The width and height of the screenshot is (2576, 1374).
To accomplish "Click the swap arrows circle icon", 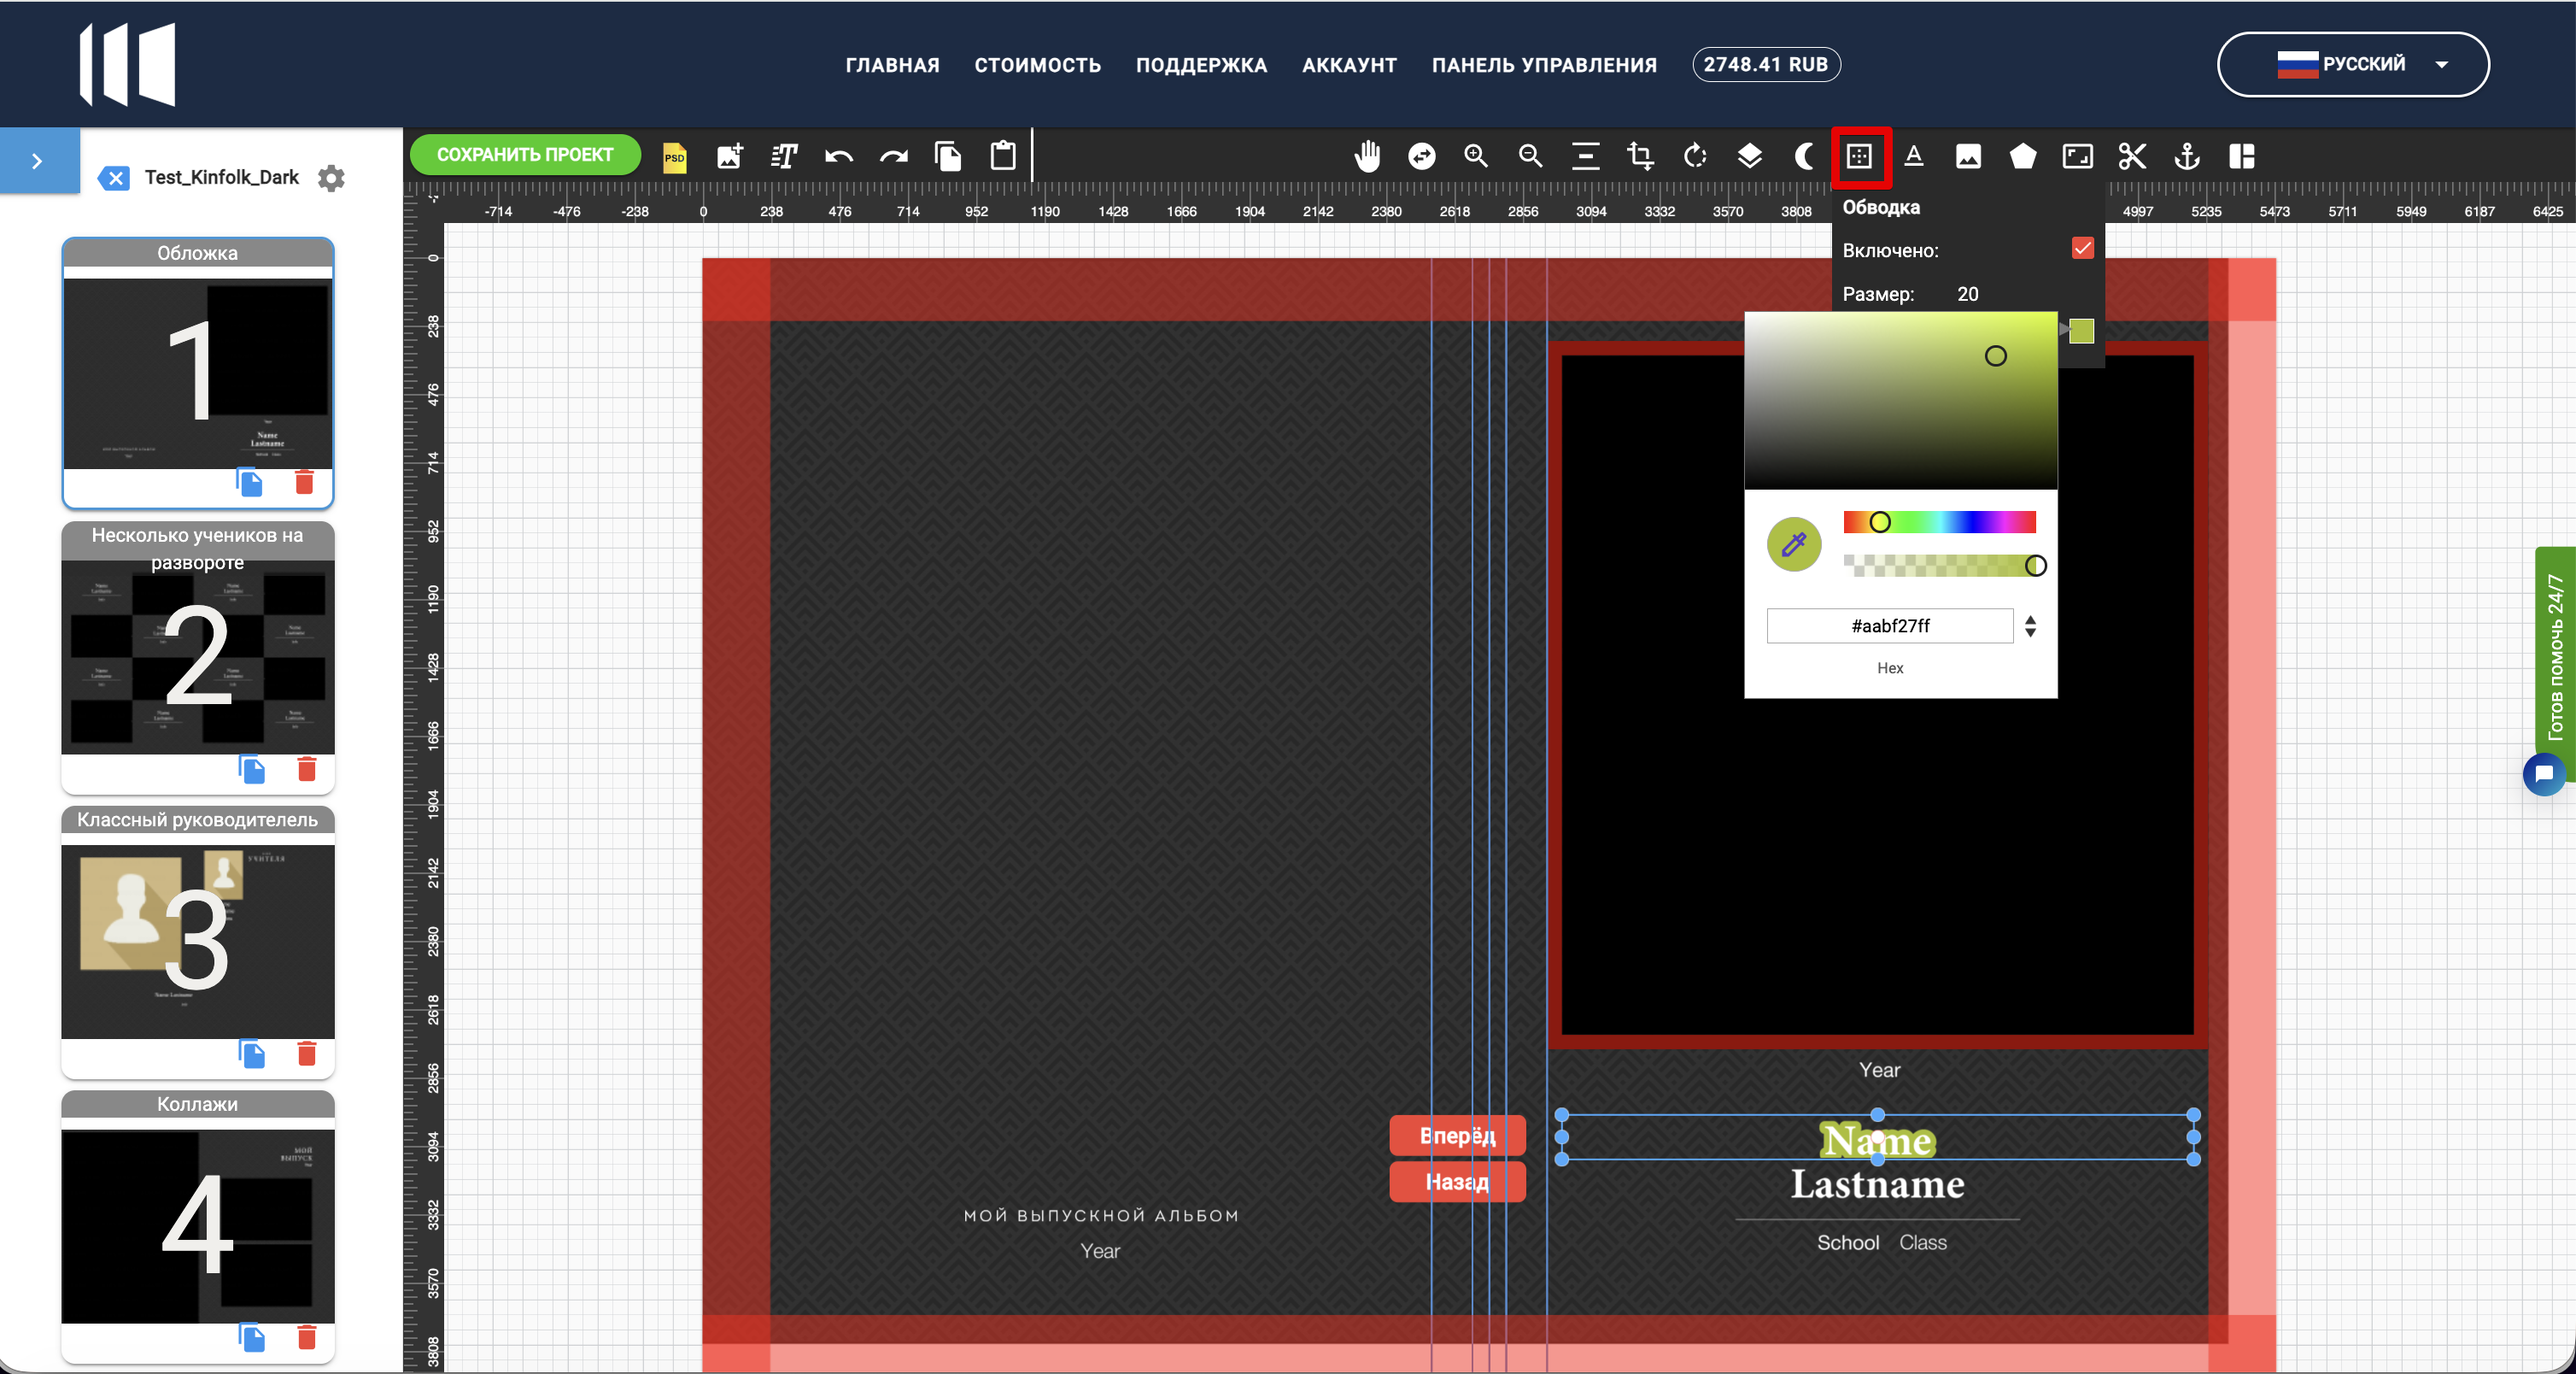I will [1422, 156].
